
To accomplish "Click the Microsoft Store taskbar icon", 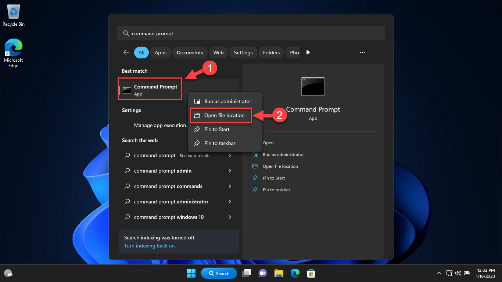I will (311, 273).
